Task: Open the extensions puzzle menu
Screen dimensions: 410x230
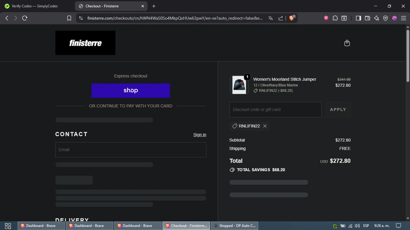Action: 335,18
